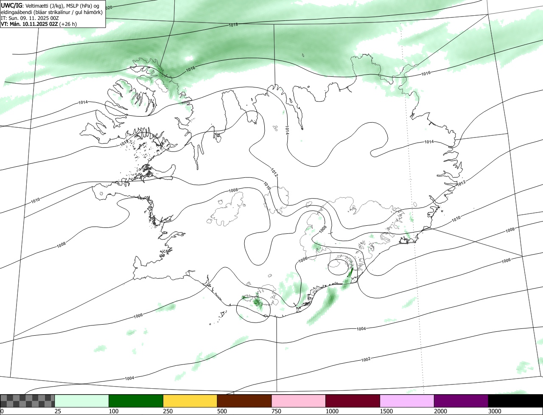The image size is (543, 415).
Task: Pick the dark green 100–250 legend swatch
Action: click(x=136, y=401)
